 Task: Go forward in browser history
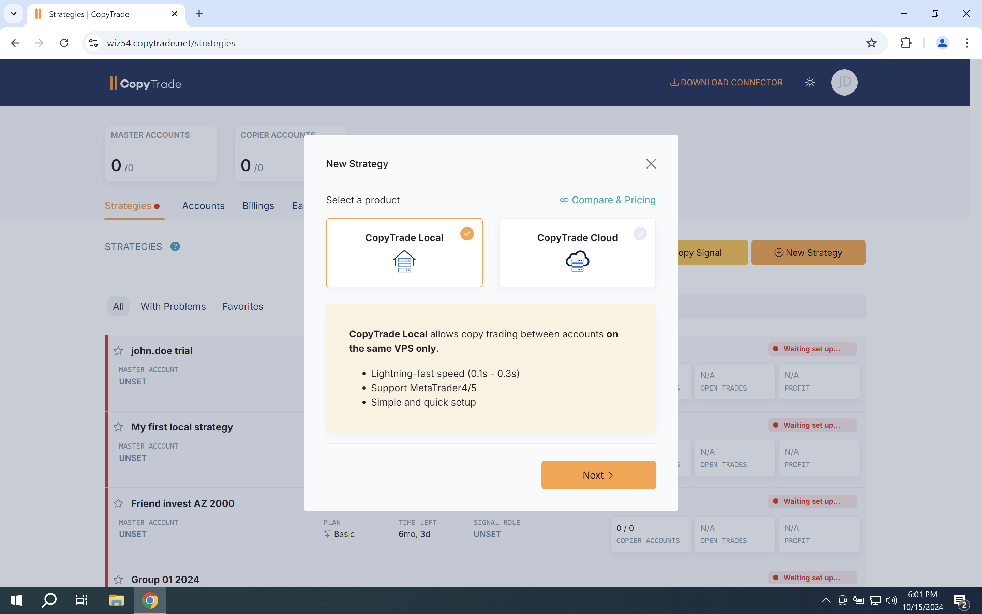(x=39, y=43)
